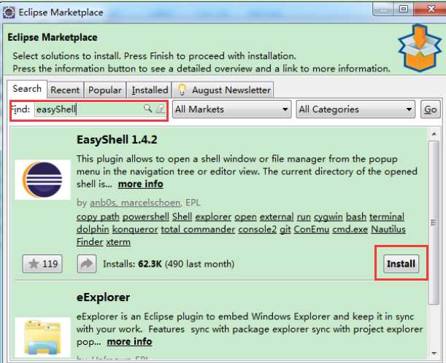Open the All Categories dropdown

coord(355,109)
